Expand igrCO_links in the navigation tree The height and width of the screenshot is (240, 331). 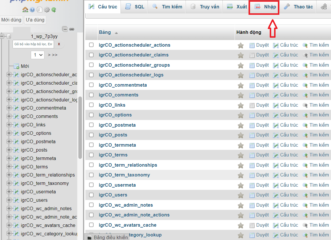(x=9, y=125)
